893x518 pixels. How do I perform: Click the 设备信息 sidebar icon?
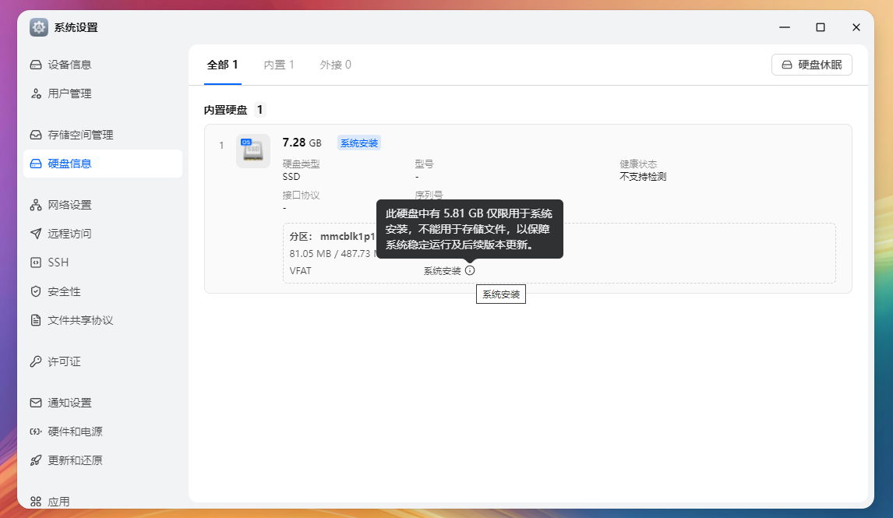pyautogui.click(x=36, y=65)
